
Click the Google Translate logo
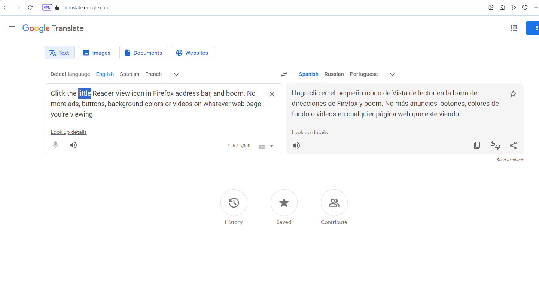pos(53,28)
